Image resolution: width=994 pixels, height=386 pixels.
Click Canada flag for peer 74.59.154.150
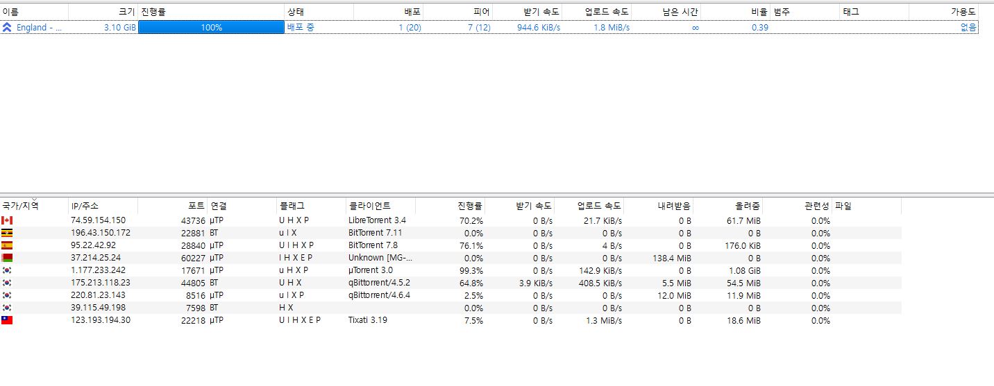point(7,220)
